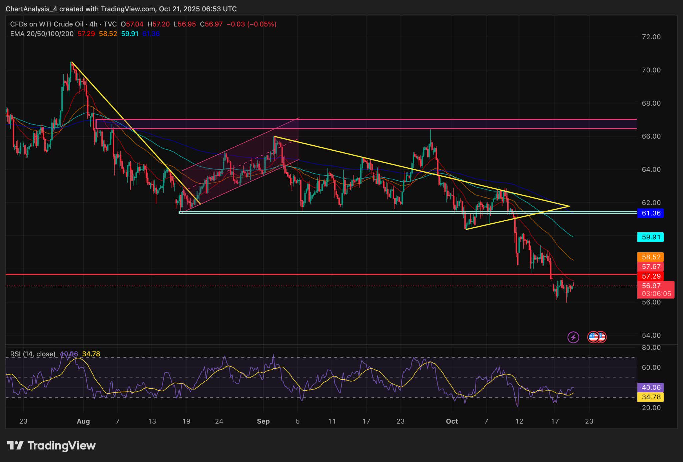Click the orange '58.52' value in the EMA legend
The image size is (683, 462).
point(108,34)
